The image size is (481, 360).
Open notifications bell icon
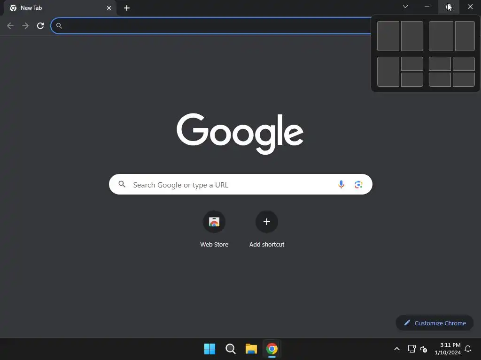468,349
